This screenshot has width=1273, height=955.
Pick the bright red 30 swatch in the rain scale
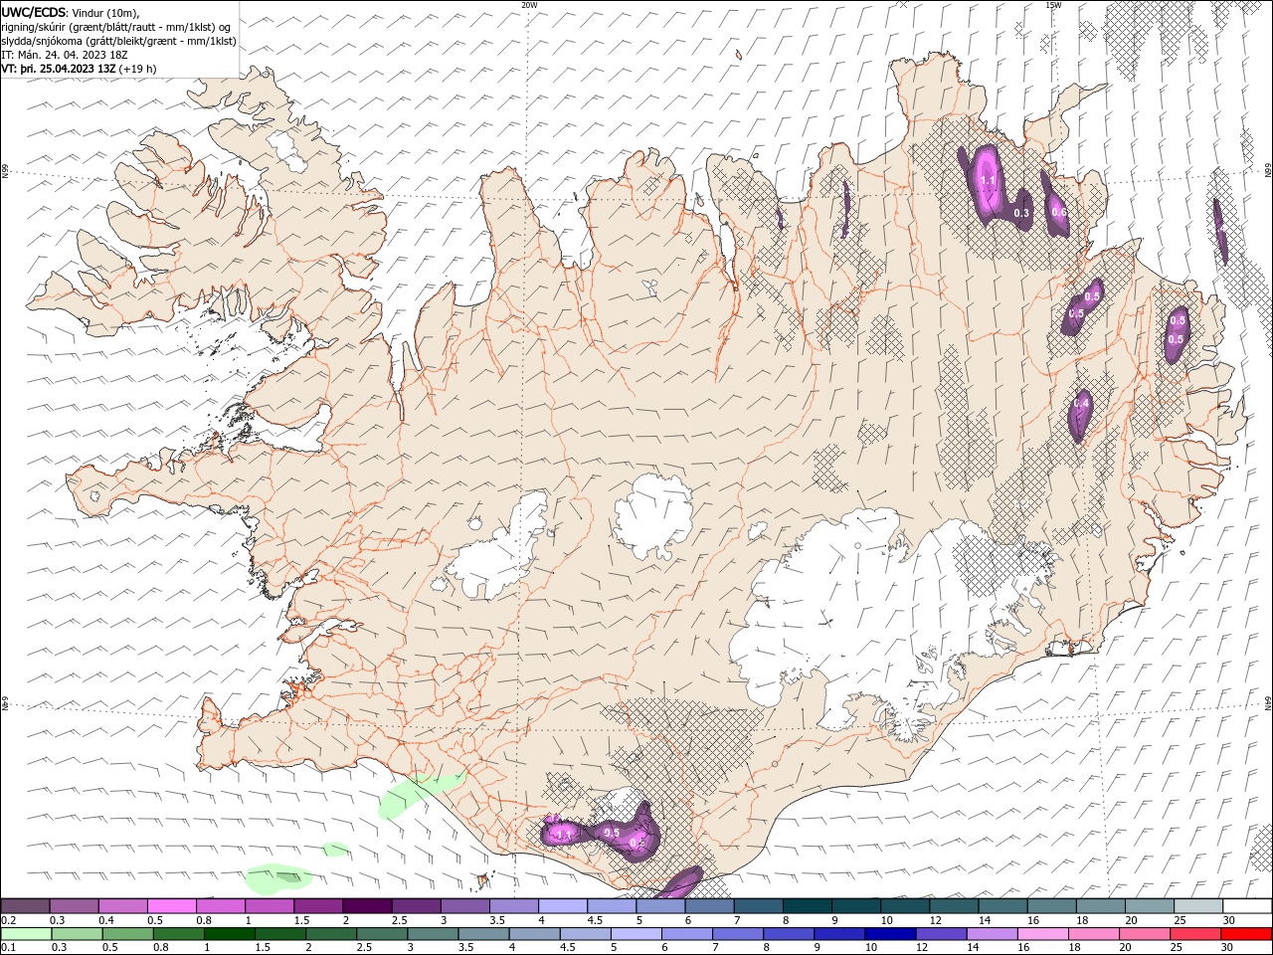(1245, 934)
